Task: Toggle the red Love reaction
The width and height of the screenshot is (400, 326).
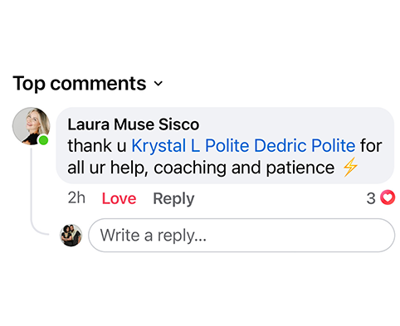Action: coord(120,198)
